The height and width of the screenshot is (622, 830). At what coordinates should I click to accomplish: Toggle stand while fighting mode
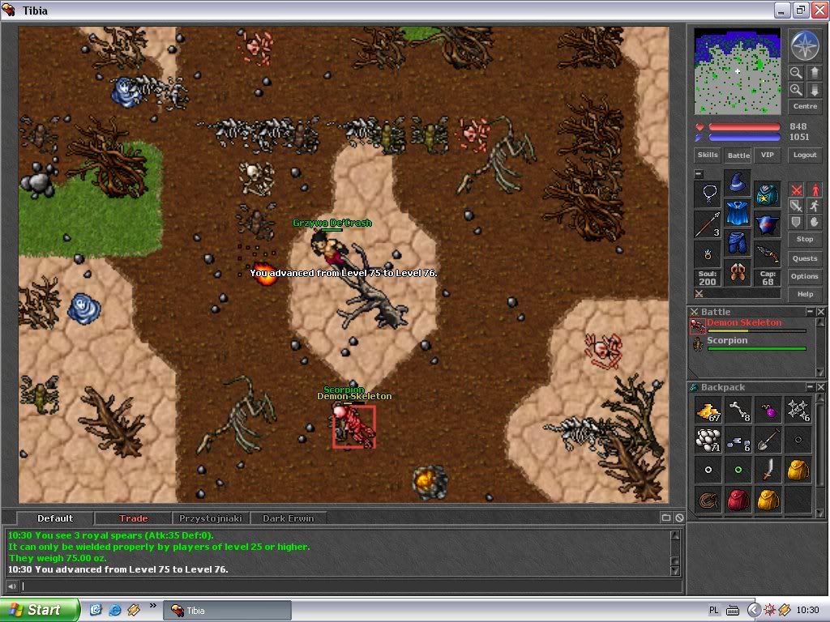(x=815, y=190)
